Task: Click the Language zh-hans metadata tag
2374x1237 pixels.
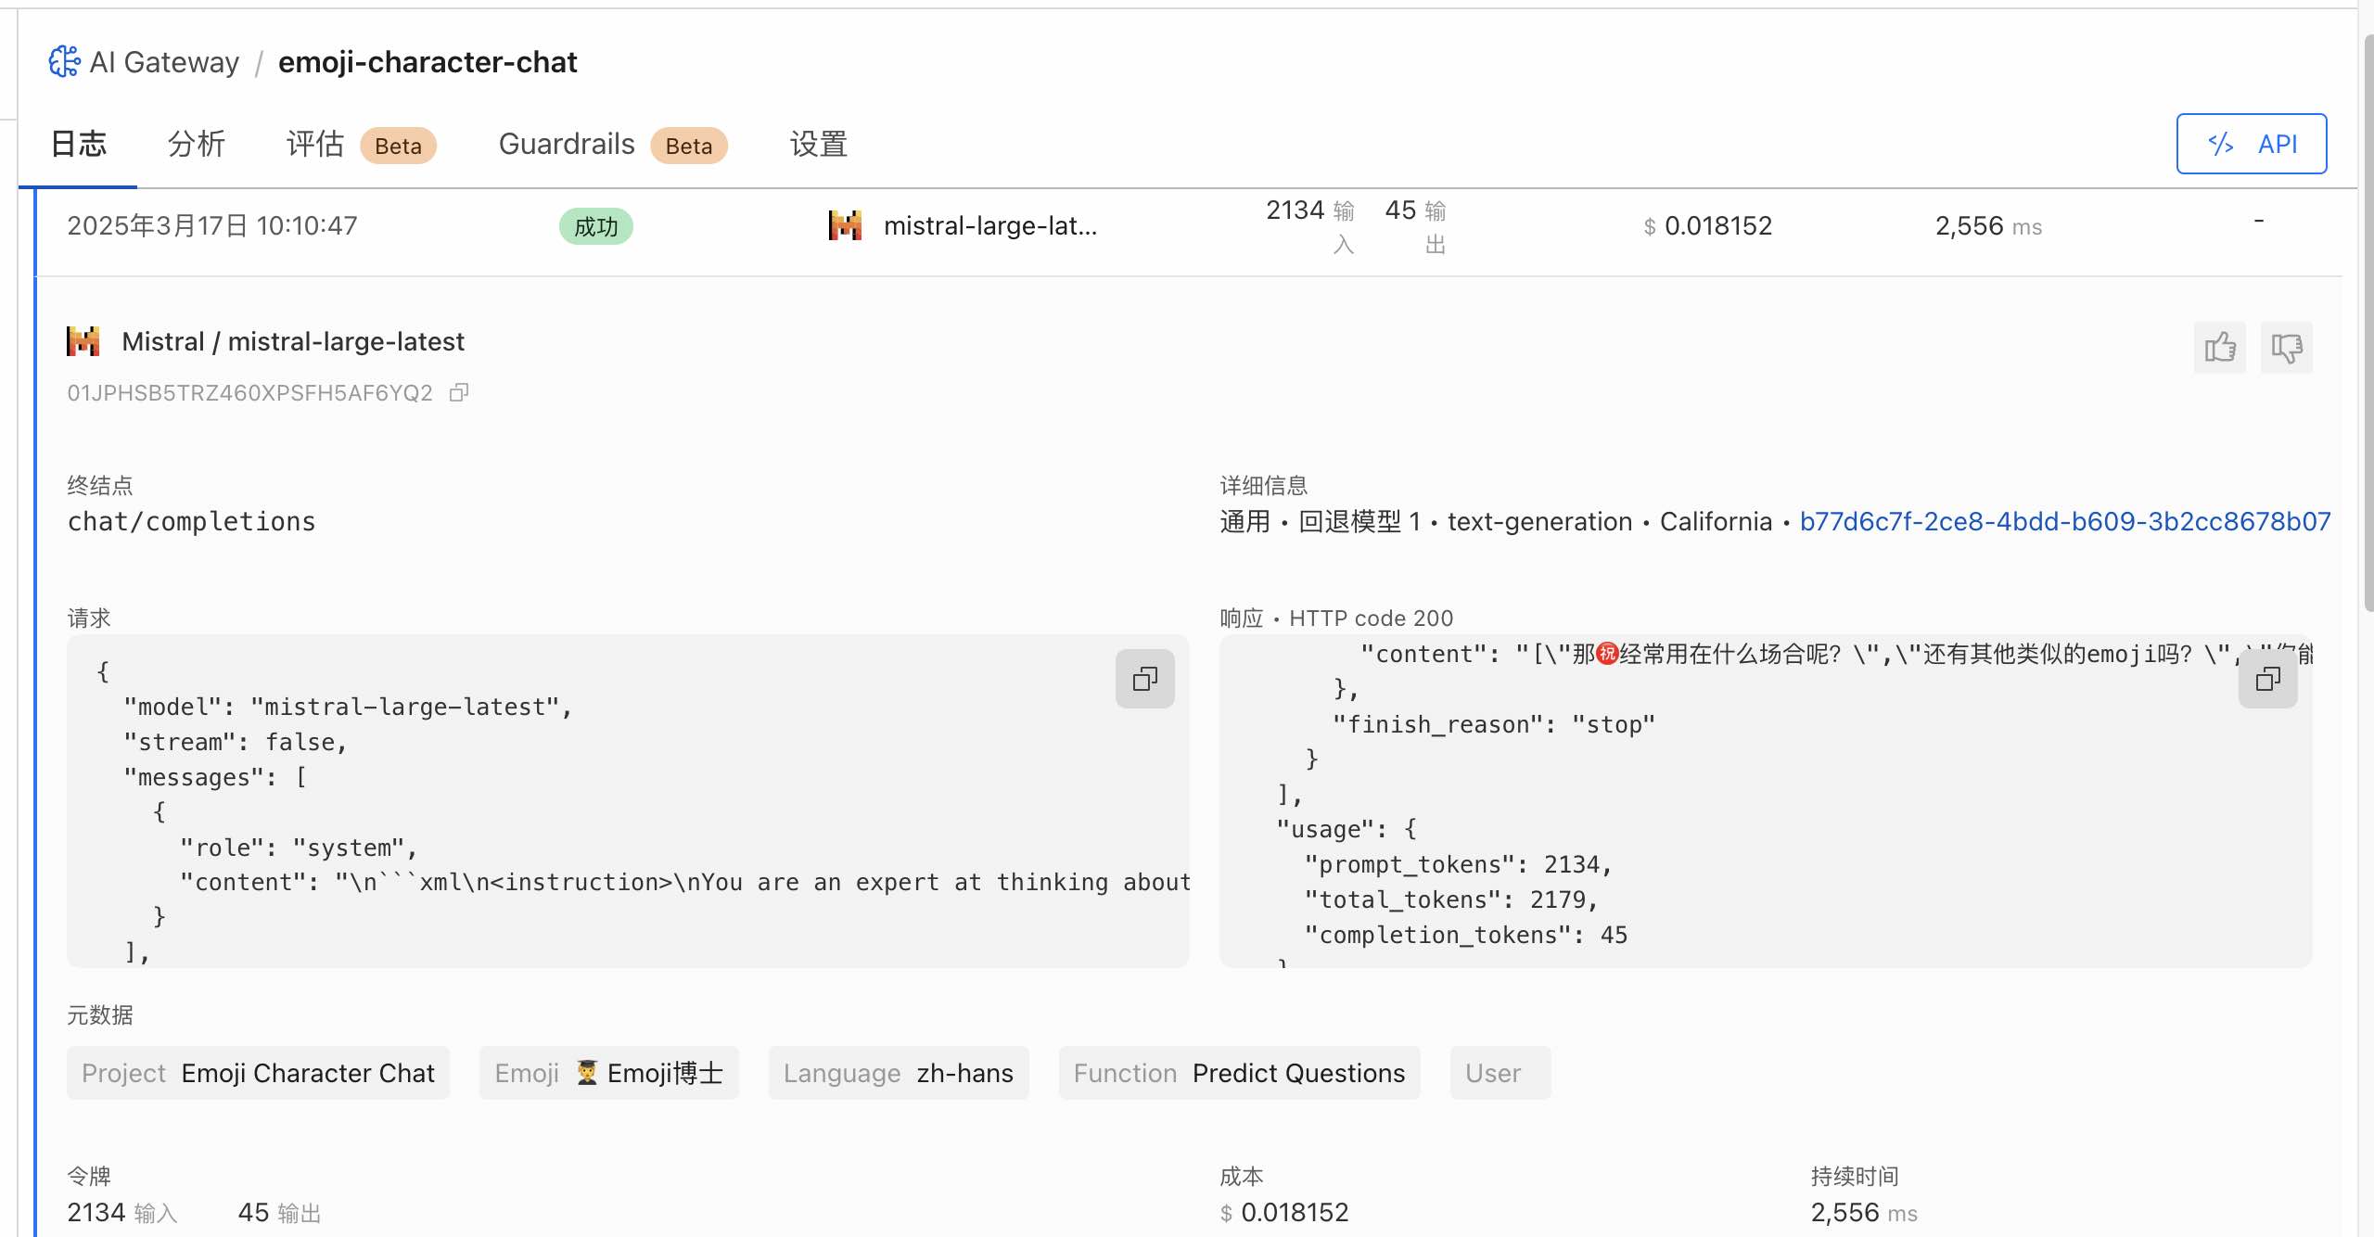Action: pos(899,1073)
